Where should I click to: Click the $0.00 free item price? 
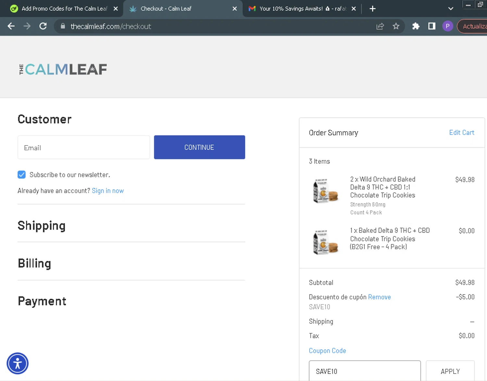click(x=467, y=231)
